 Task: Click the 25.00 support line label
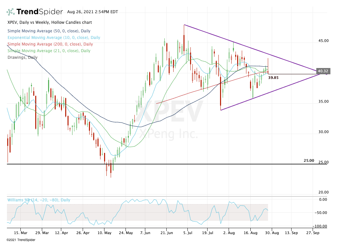click(309, 160)
